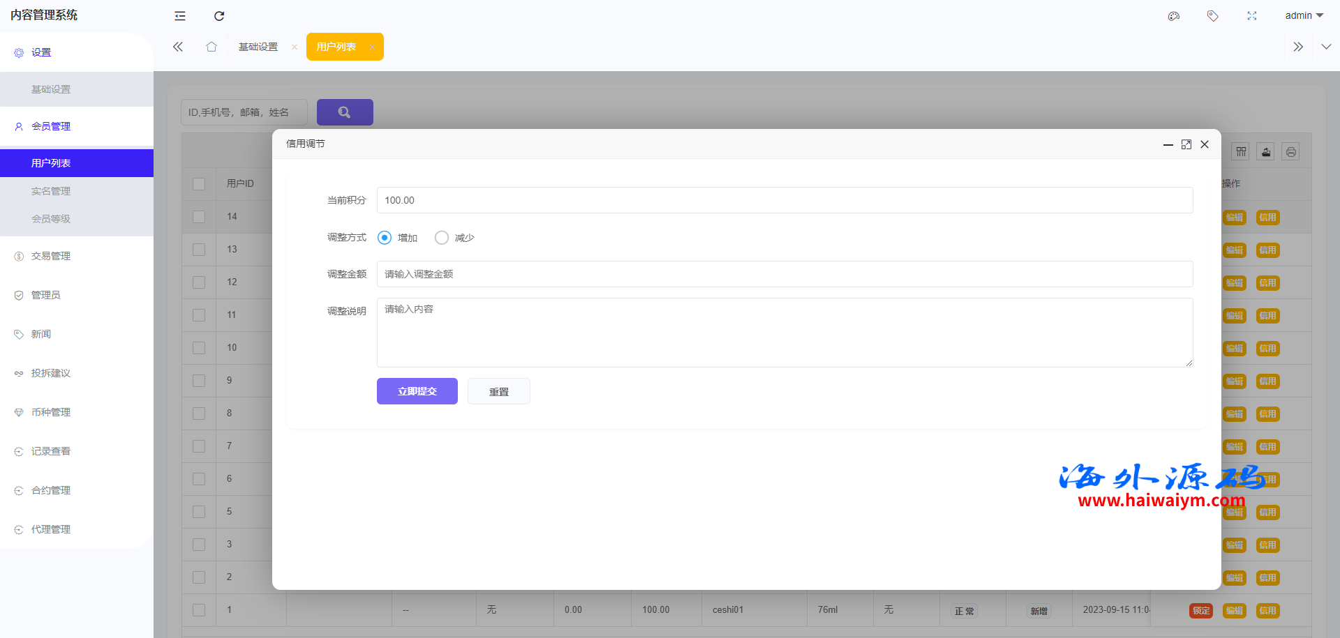1340x638 pixels.
Task: Click the tag note icon in header
Action: [1213, 16]
